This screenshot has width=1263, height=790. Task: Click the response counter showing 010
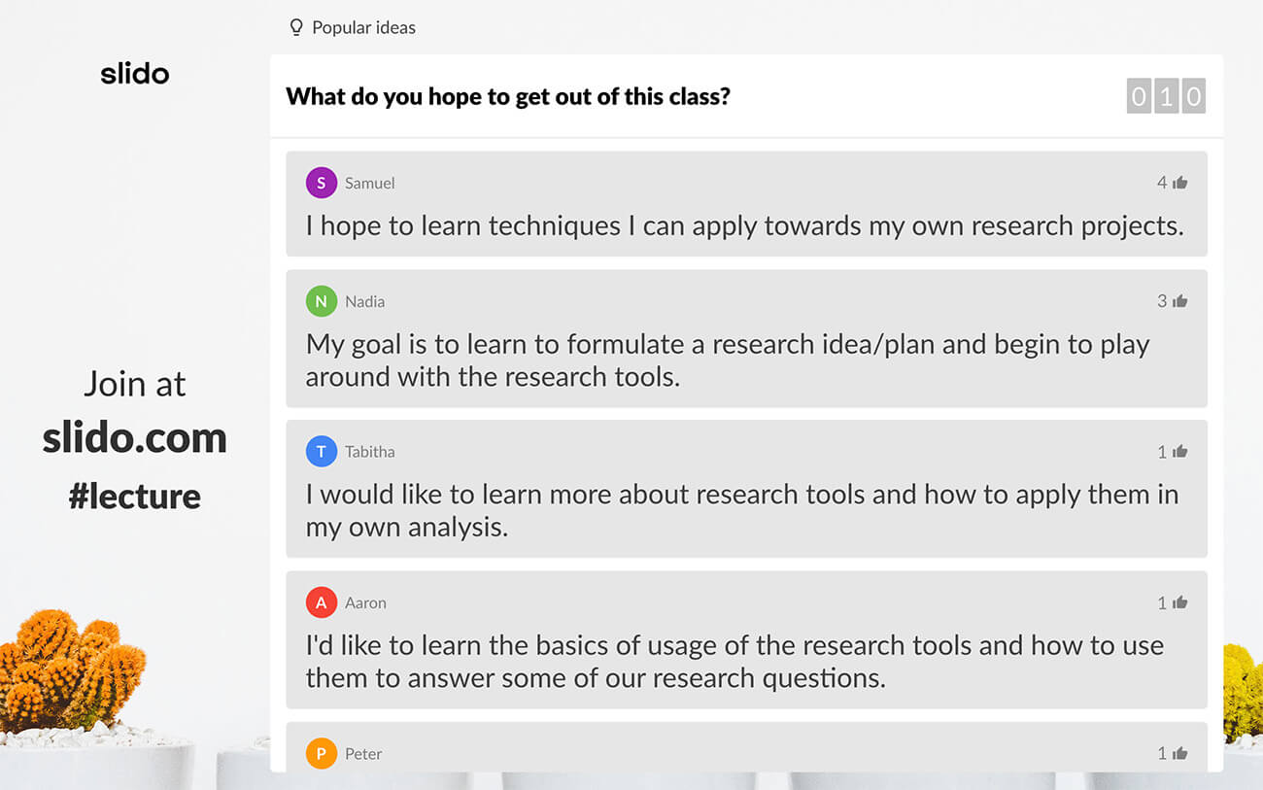(x=1166, y=96)
